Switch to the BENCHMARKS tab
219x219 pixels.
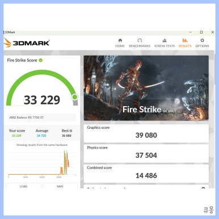[140, 43]
